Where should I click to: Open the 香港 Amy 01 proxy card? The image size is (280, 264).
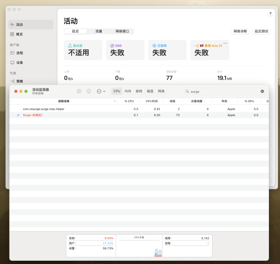point(210,50)
